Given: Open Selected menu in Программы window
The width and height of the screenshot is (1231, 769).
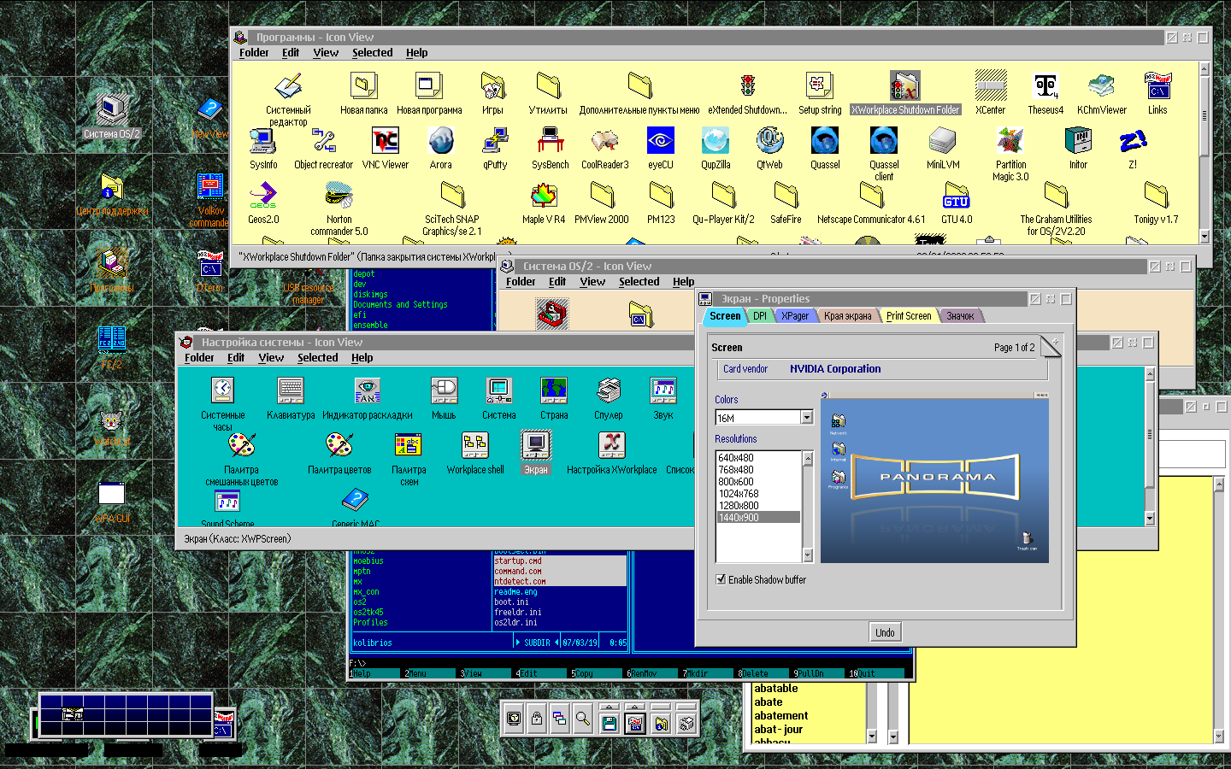Looking at the screenshot, I should tap(373, 53).
